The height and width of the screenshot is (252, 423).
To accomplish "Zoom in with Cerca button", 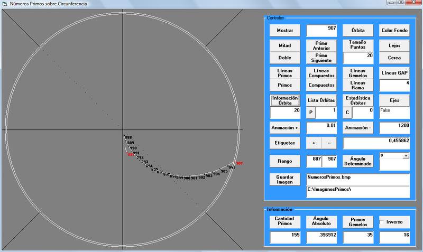I will click(x=394, y=58).
